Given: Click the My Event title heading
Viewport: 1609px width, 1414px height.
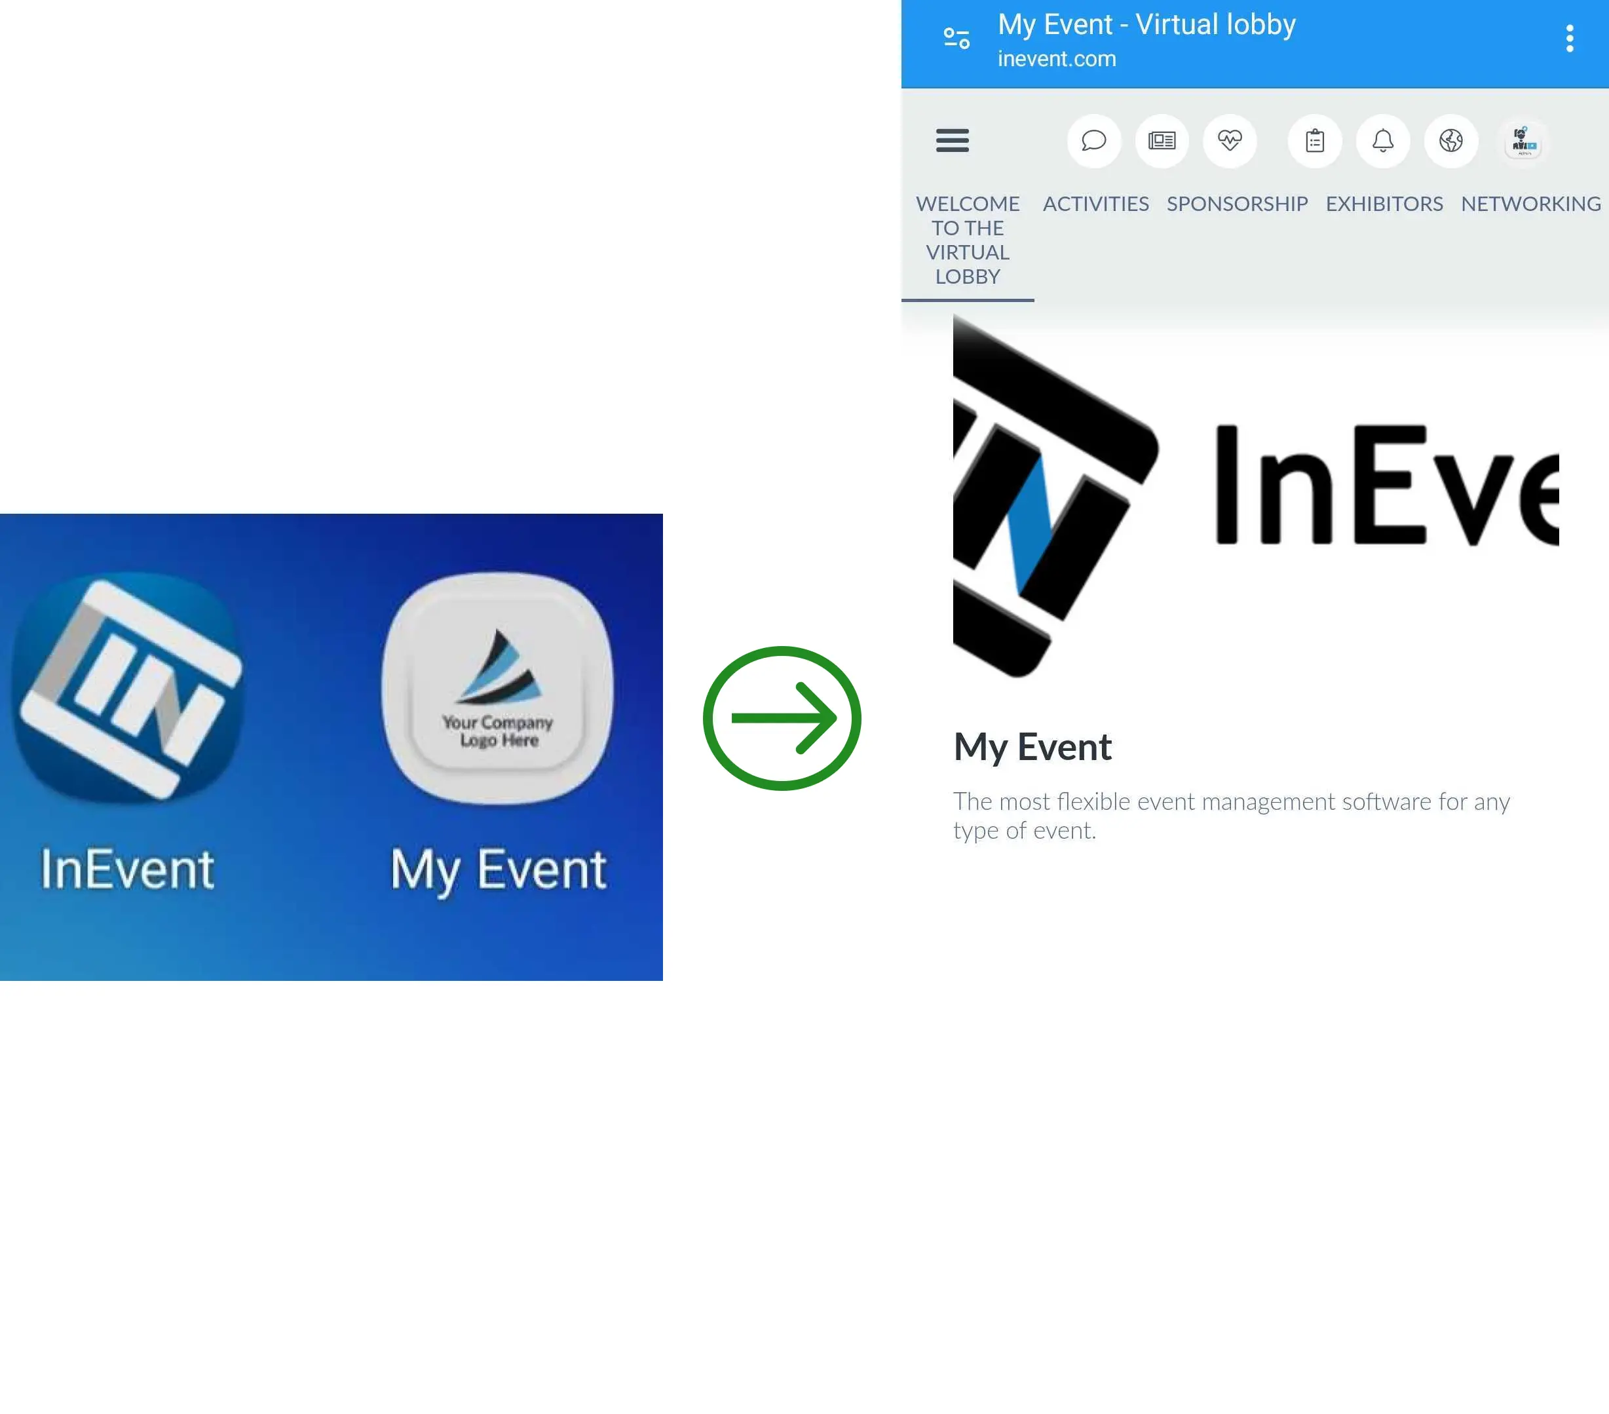Looking at the screenshot, I should point(1032,744).
